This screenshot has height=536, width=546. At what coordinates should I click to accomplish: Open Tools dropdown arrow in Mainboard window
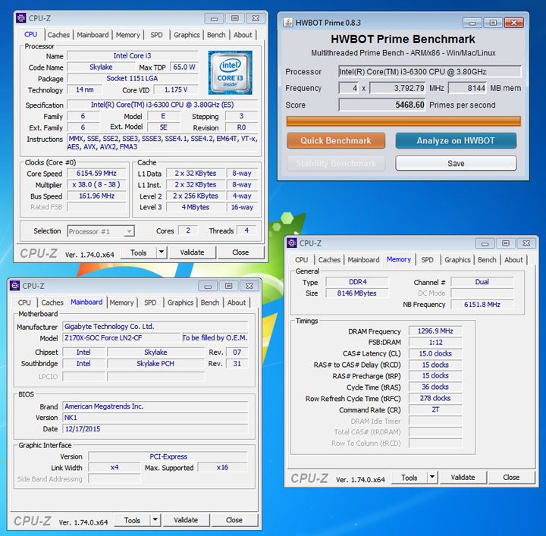[x=155, y=519]
